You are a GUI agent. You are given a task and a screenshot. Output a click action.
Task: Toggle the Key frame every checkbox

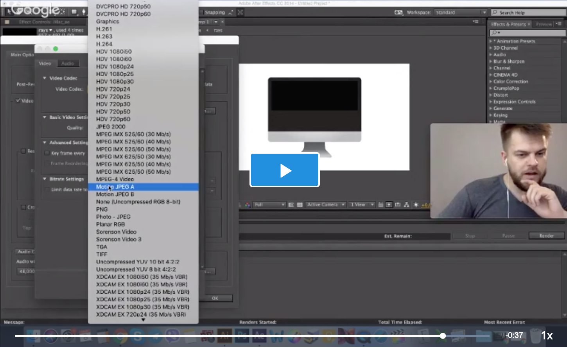click(x=47, y=153)
